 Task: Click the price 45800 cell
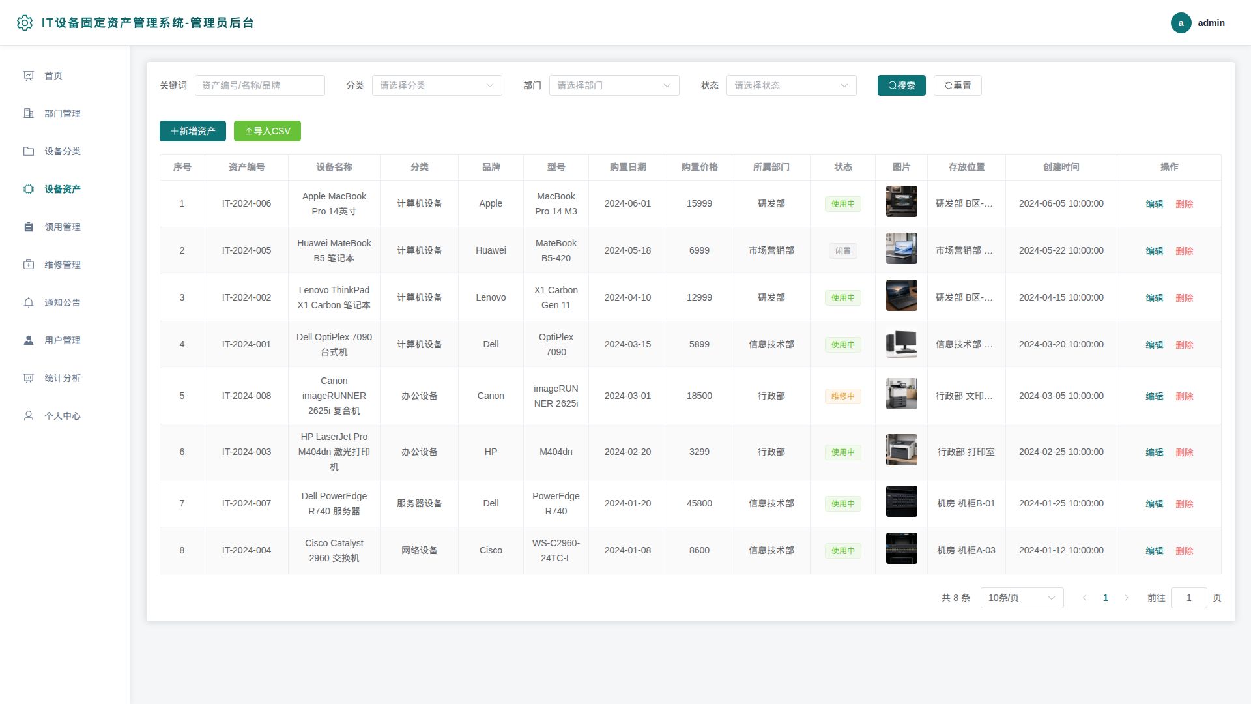[700, 503]
